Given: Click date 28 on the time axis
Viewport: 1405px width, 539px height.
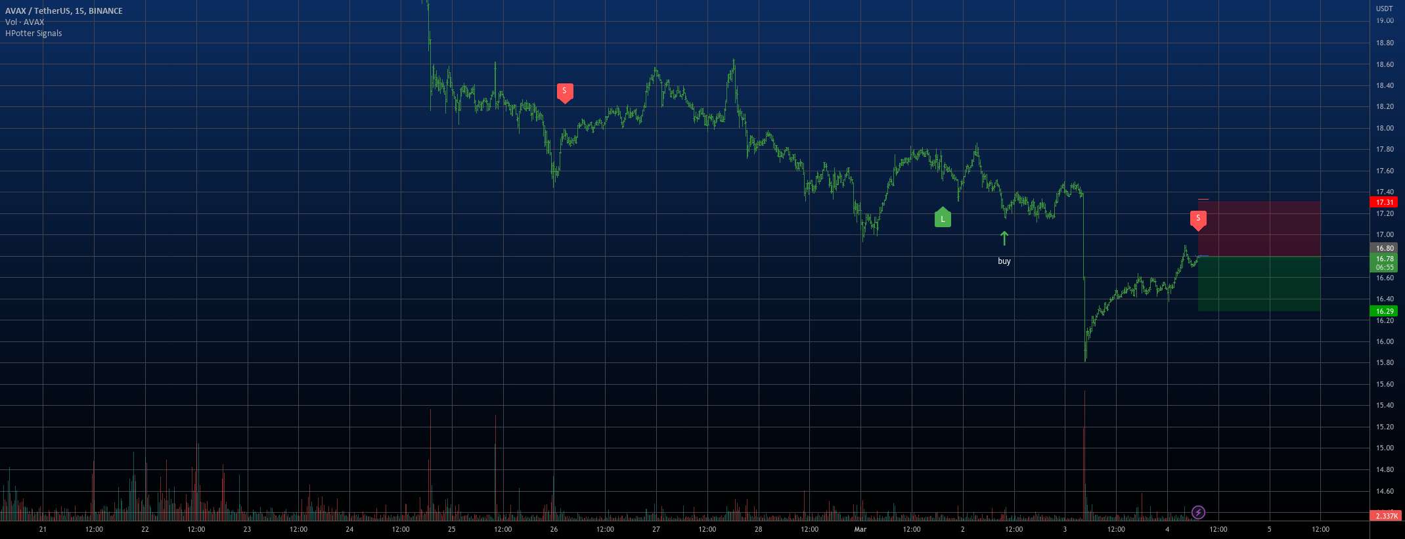Looking at the screenshot, I should coord(758,529).
